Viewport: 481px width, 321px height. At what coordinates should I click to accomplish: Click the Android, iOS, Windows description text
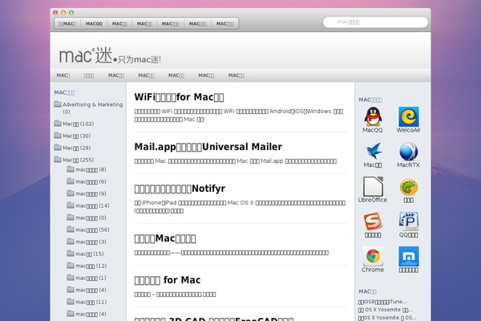239,116
